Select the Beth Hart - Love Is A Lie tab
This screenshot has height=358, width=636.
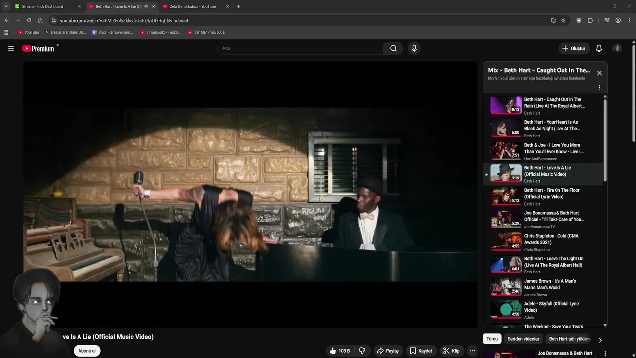(118, 6)
